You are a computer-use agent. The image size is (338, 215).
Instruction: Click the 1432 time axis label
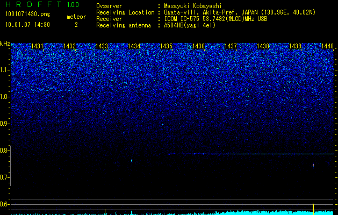pos(69,46)
